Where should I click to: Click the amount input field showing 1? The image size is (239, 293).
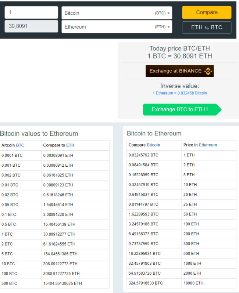(x=31, y=12)
